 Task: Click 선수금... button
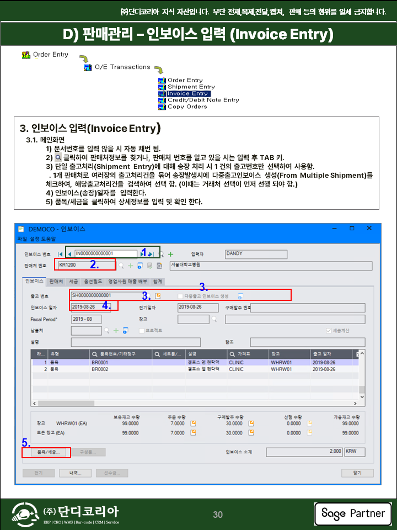tap(112, 473)
